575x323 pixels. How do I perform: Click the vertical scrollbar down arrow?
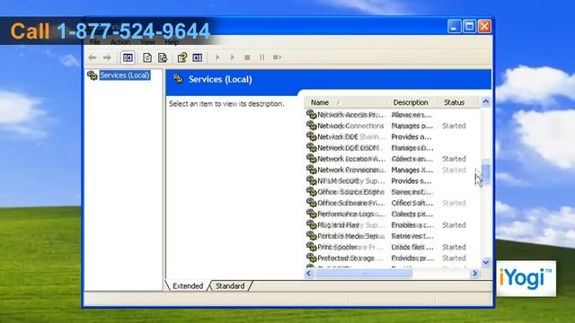coord(486,262)
